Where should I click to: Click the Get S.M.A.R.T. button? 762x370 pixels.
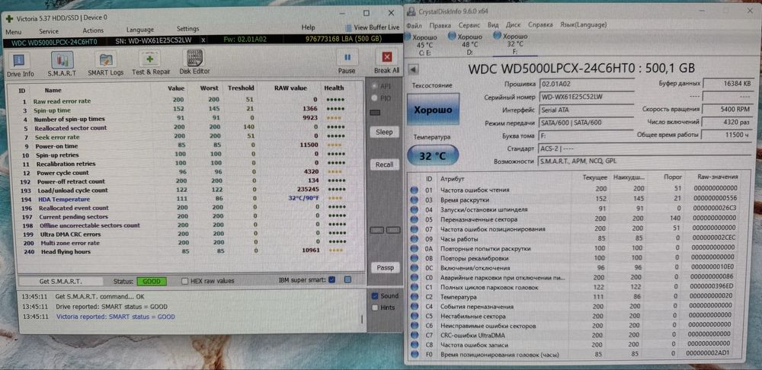(x=61, y=281)
